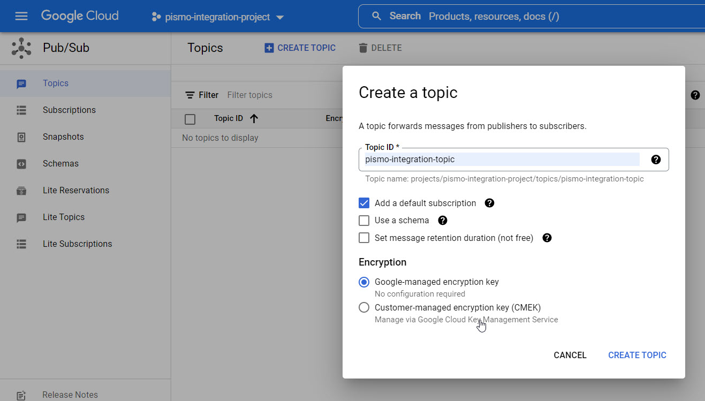Click the project hexagon dots icon
The image size is (705, 401).
click(156, 17)
